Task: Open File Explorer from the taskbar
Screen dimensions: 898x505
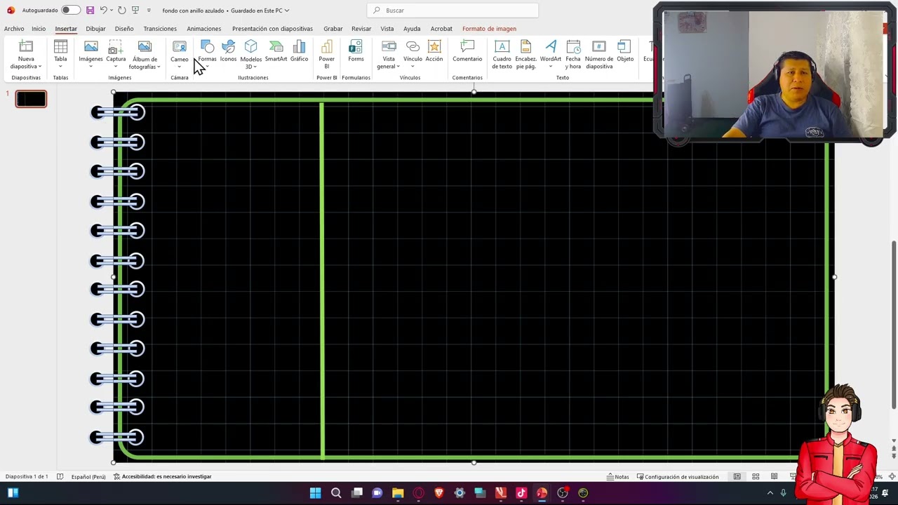Action: 398,493
